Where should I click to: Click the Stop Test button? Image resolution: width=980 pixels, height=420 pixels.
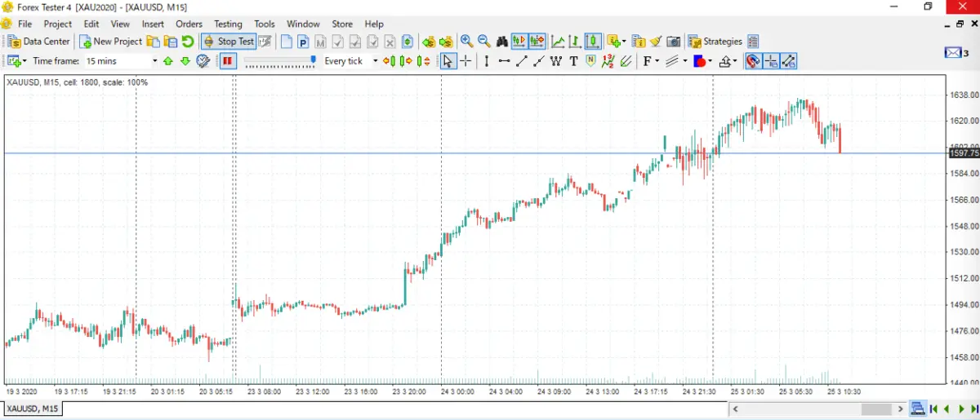(x=229, y=41)
